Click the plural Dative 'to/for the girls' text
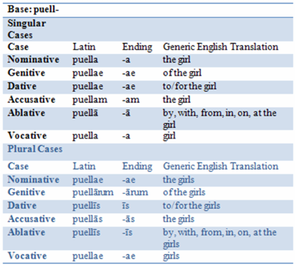The image size is (296, 265). (191, 205)
